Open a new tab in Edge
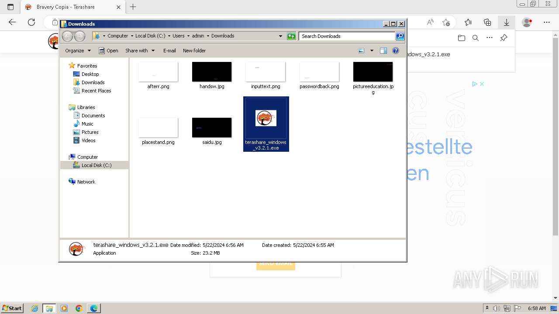 click(133, 7)
